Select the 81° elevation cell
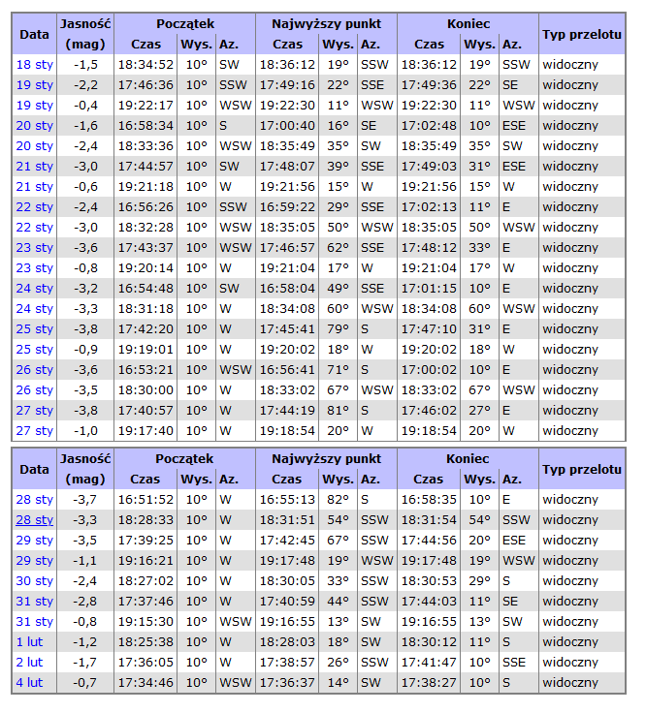Screen dimensions: 646x713 pyautogui.click(x=338, y=411)
